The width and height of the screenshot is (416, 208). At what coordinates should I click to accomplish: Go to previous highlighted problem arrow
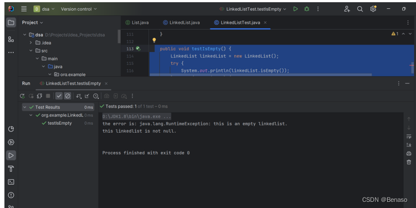click(x=403, y=34)
